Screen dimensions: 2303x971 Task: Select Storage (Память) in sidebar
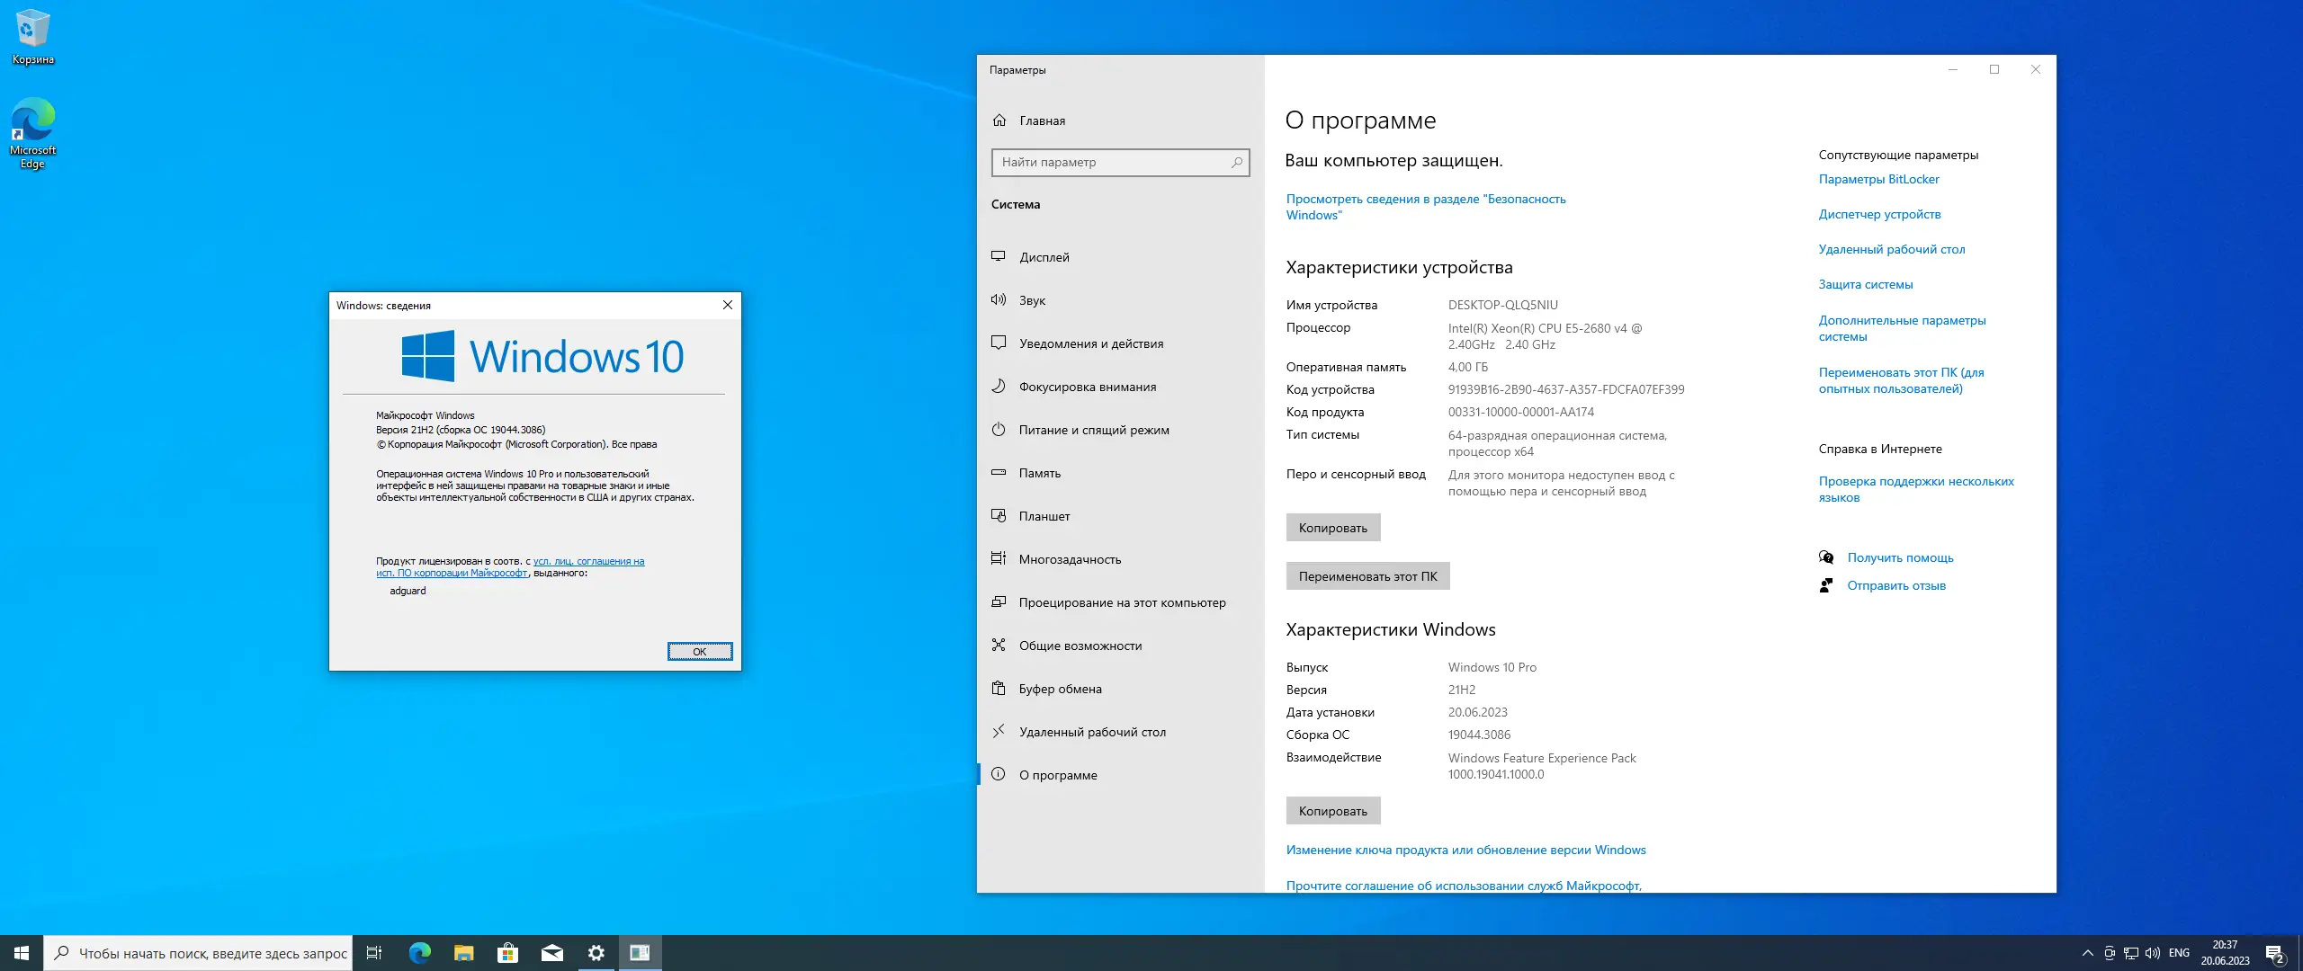tap(1039, 473)
